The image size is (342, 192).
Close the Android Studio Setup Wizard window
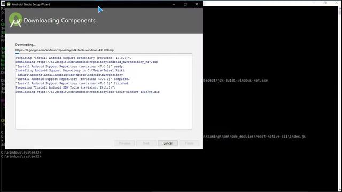[197, 4]
